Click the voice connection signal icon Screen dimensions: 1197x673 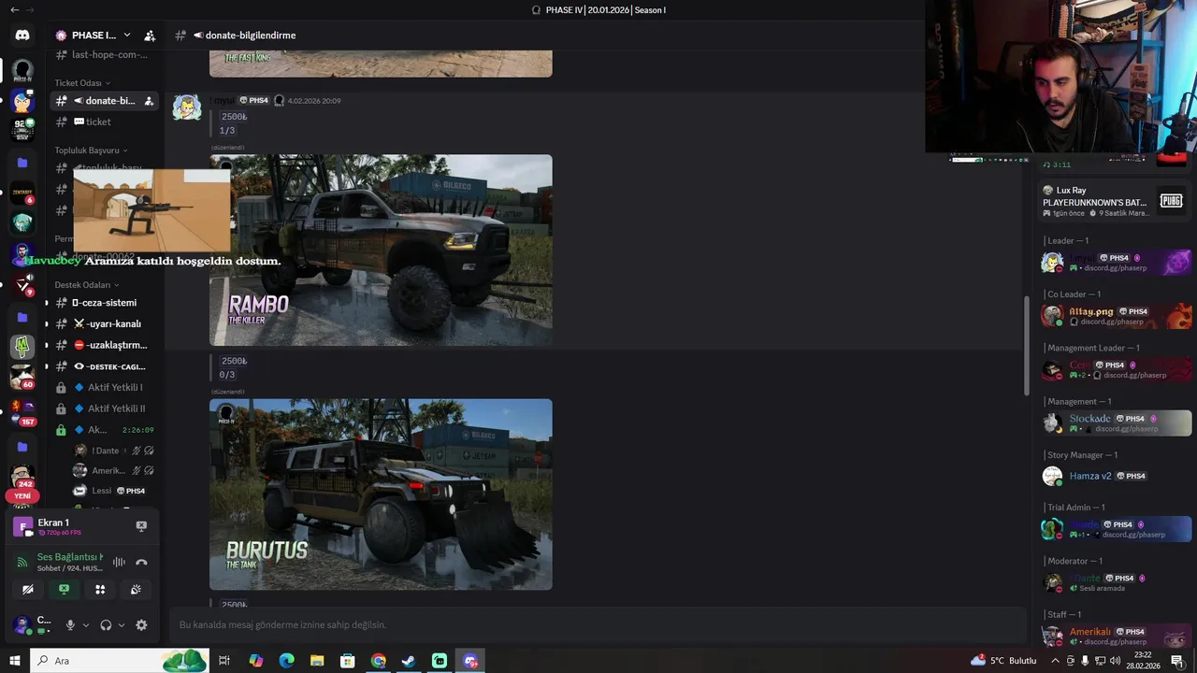[x=22, y=562]
